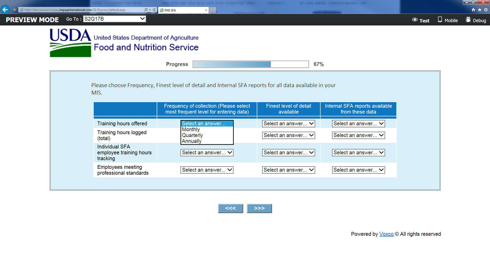The height and width of the screenshot is (275, 490).
Task: Open the Debug bug icon tool
Action: click(x=476, y=20)
